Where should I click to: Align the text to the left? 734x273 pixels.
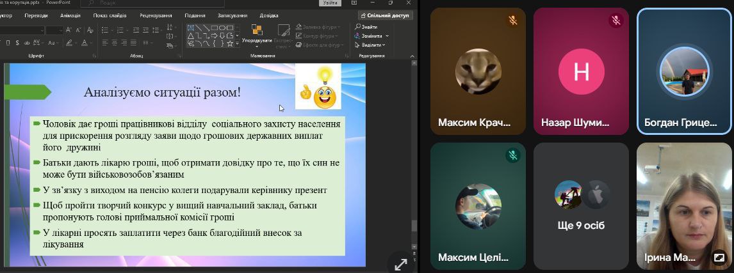point(105,43)
